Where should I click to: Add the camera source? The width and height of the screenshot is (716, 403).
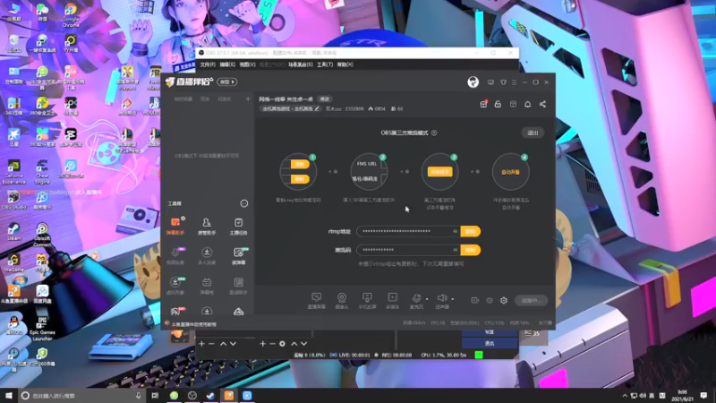click(x=342, y=301)
